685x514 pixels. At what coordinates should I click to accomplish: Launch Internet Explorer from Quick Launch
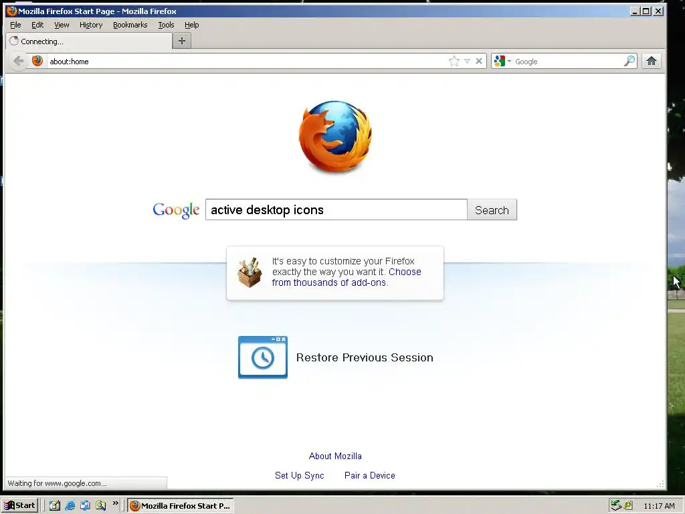tap(70, 505)
